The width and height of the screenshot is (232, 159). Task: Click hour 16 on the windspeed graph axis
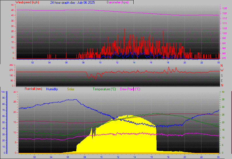coord(151,62)
